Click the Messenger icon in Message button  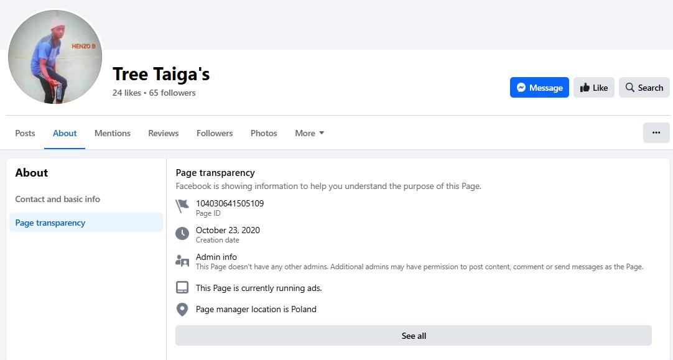coord(521,88)
